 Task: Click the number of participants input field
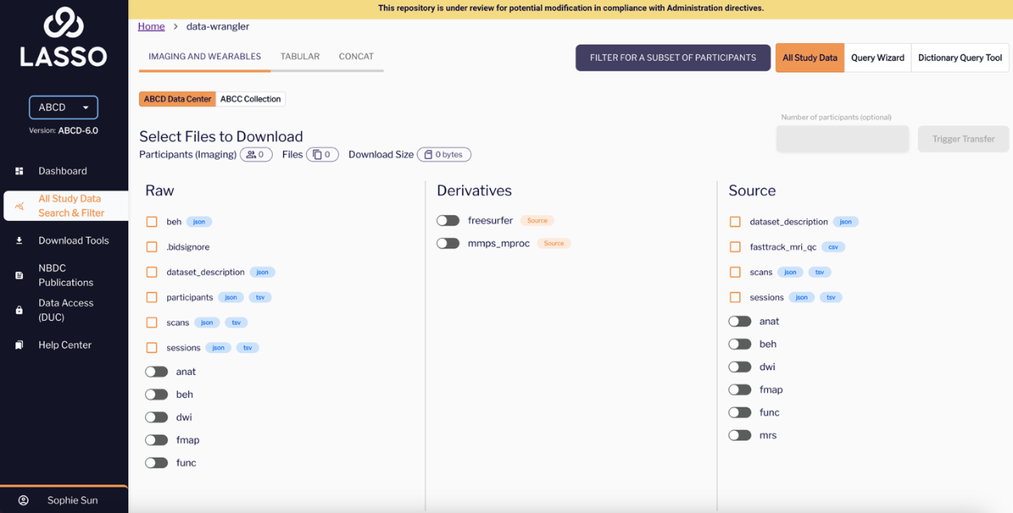[843, 139]
